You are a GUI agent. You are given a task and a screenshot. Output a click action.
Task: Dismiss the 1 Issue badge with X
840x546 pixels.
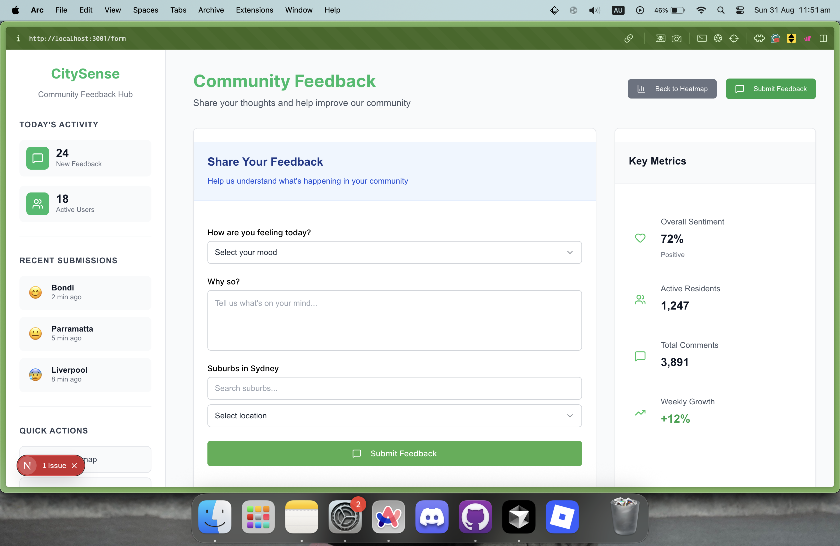click(x=74, y=465)
